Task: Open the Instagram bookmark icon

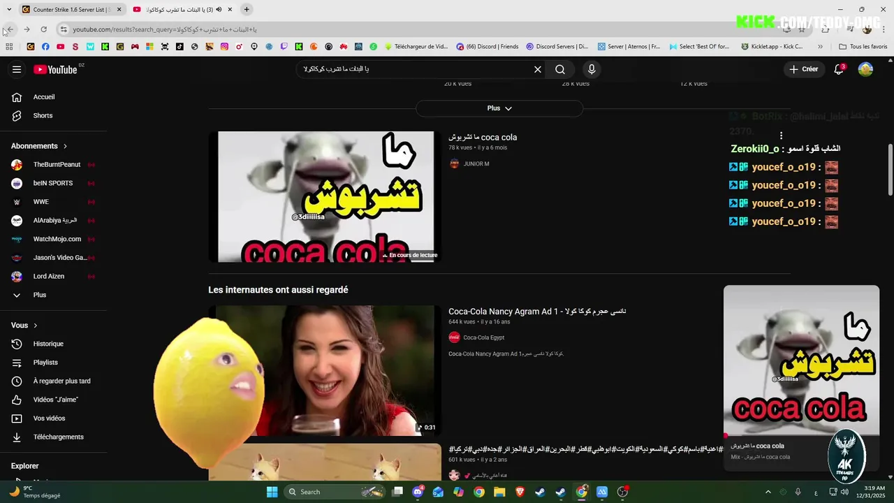Action: click(224, 47)
